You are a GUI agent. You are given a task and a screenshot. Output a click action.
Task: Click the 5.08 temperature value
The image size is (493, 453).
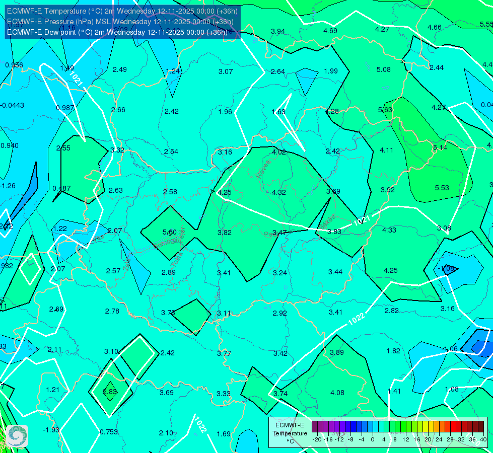[384, 69]
